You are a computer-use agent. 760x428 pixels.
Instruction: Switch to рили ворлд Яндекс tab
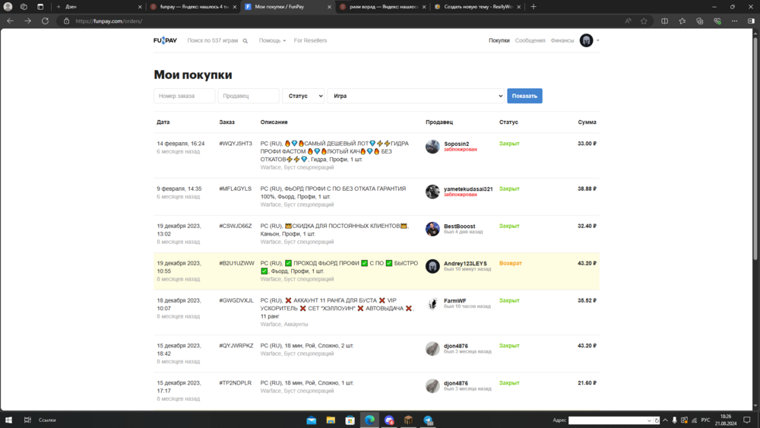383,7
